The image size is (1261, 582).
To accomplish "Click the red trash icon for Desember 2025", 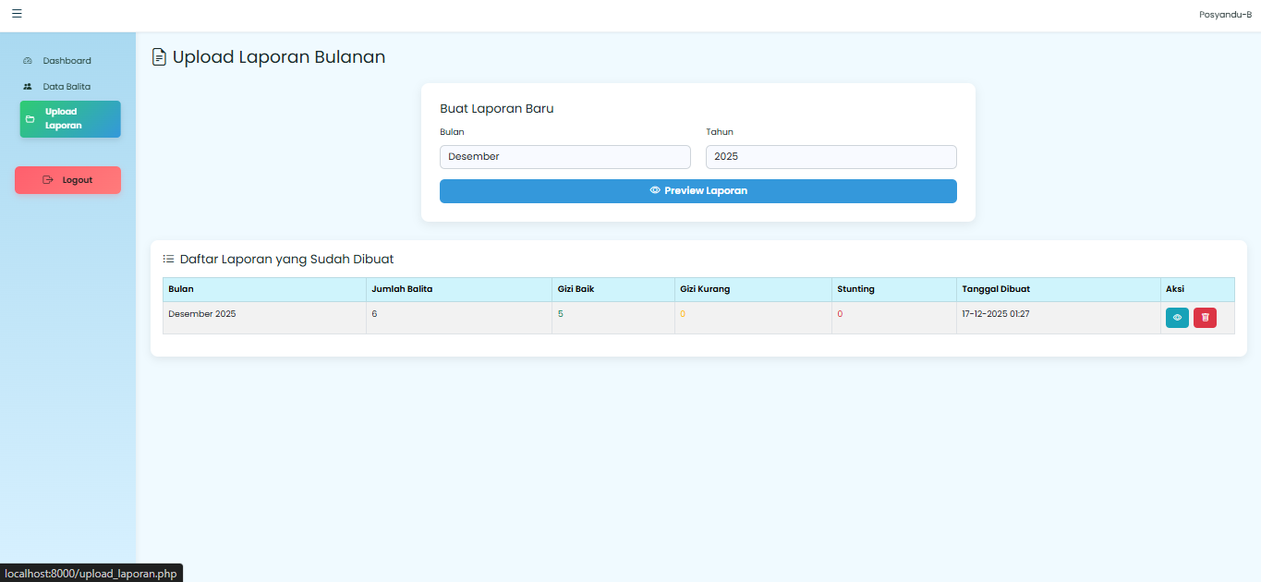I will [x=1205, y=317].
